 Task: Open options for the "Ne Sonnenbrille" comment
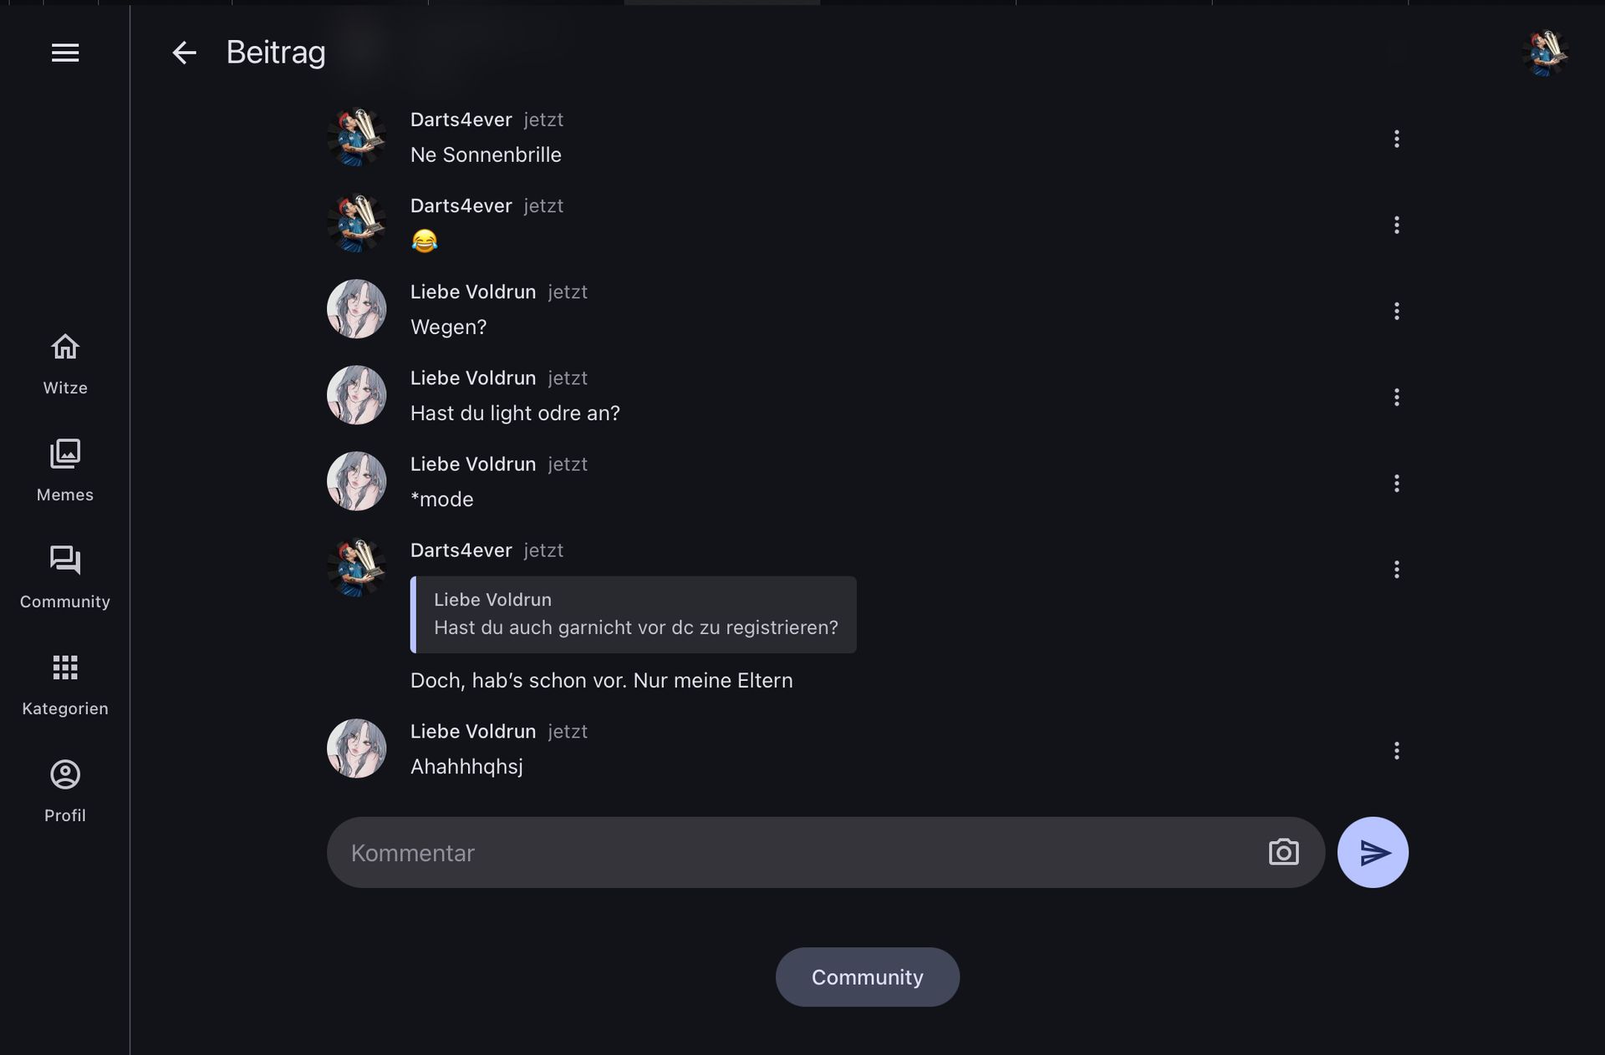1396,139
